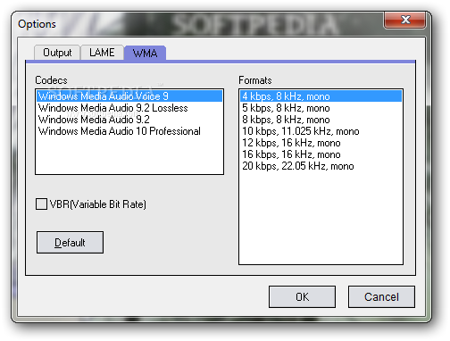450x341 pixels.
Task: Enable the VBR (Variable Bit Rate) checkbox
Action: pyautogui.click(x=41, y=204)
